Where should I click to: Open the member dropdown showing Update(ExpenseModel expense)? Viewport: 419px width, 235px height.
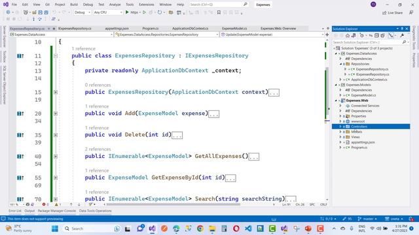point(272,35)
